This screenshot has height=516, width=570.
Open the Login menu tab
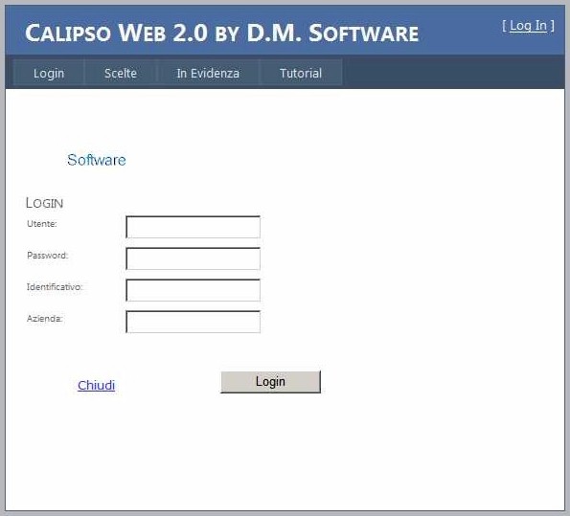pyautogui.click(x=49, y=73)
